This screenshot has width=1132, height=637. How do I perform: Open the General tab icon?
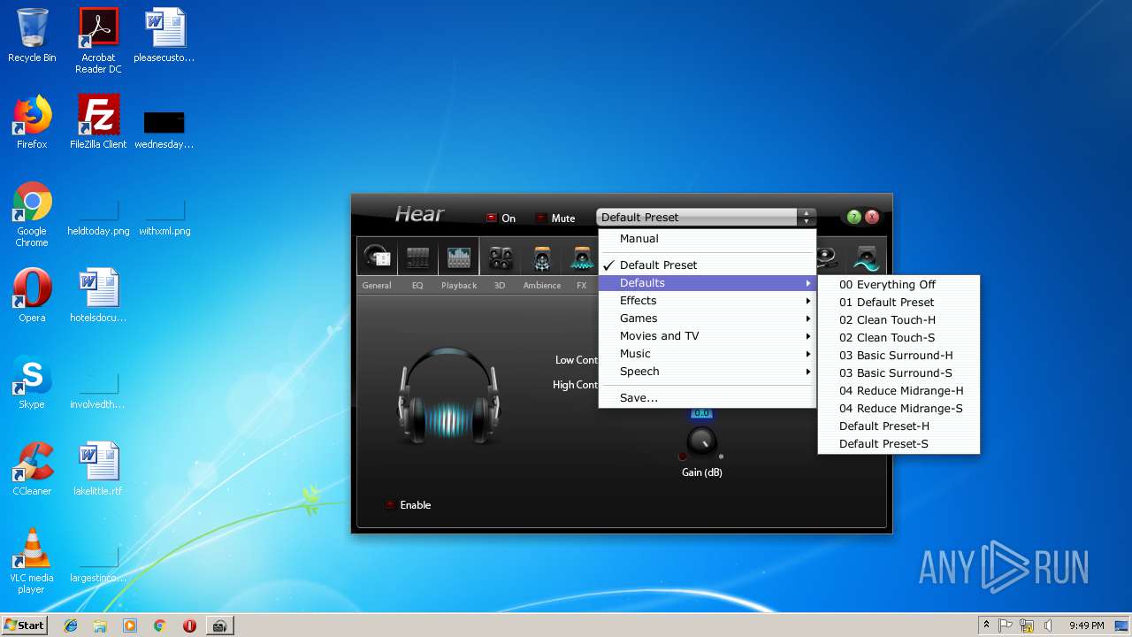(378, 257)
